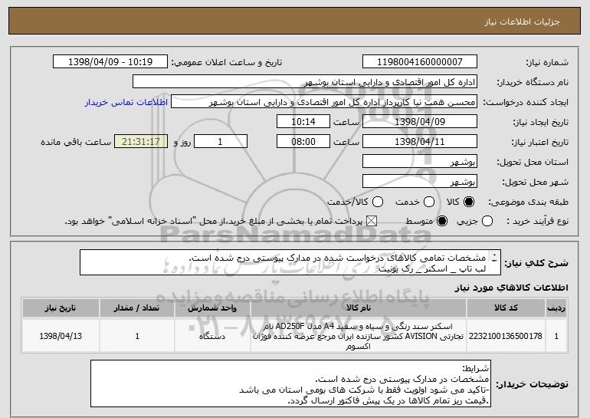Click the کد کالا column header
This screenshot has width=590, height=418.
506,308
